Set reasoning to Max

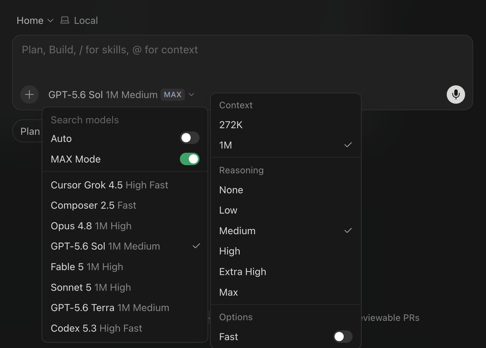point(286,292)
